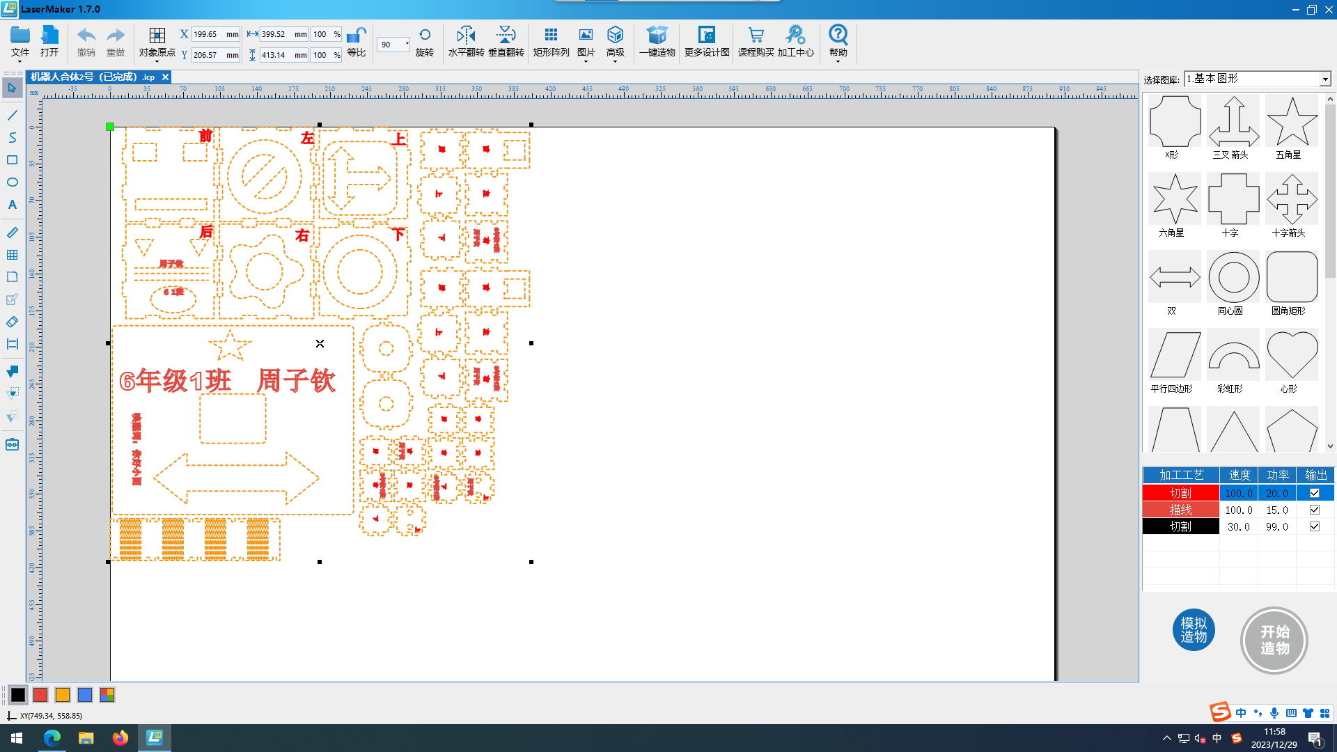Pick the black color swatch
1337x752 pixels.
18,694
